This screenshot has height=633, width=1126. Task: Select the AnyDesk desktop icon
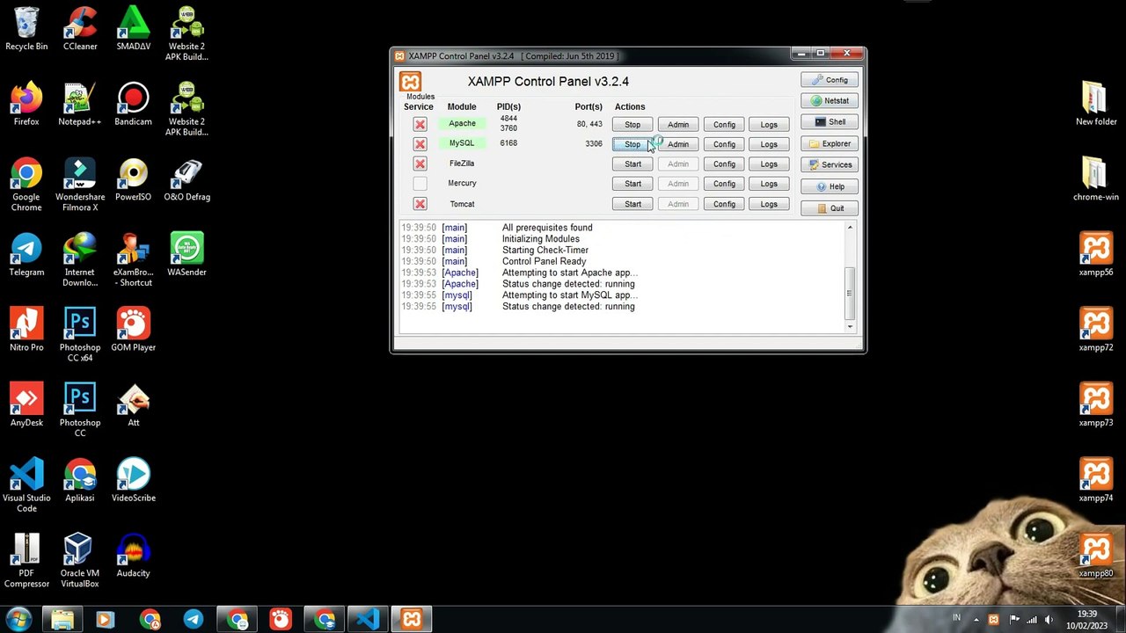tap(26, 406)
